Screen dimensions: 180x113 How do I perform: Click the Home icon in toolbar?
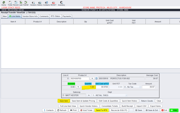coord(3,3)
